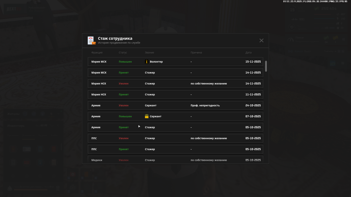Click the vertical scrollbar thumb

266,66
